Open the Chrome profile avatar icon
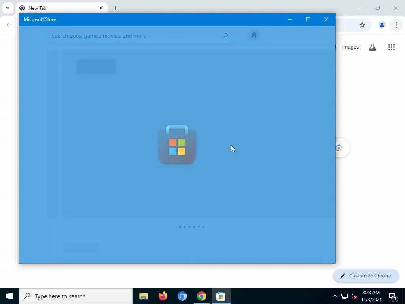Viewport: 405px width, 304px height. coord(382,25)
